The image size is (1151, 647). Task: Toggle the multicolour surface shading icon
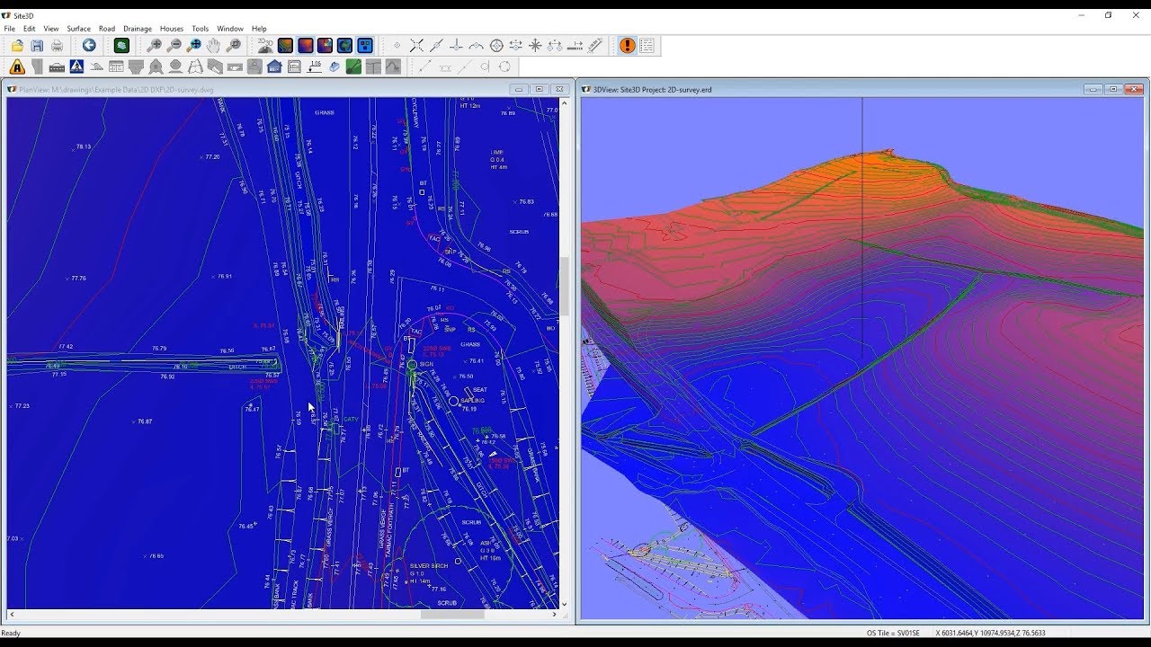click(325, 46)
